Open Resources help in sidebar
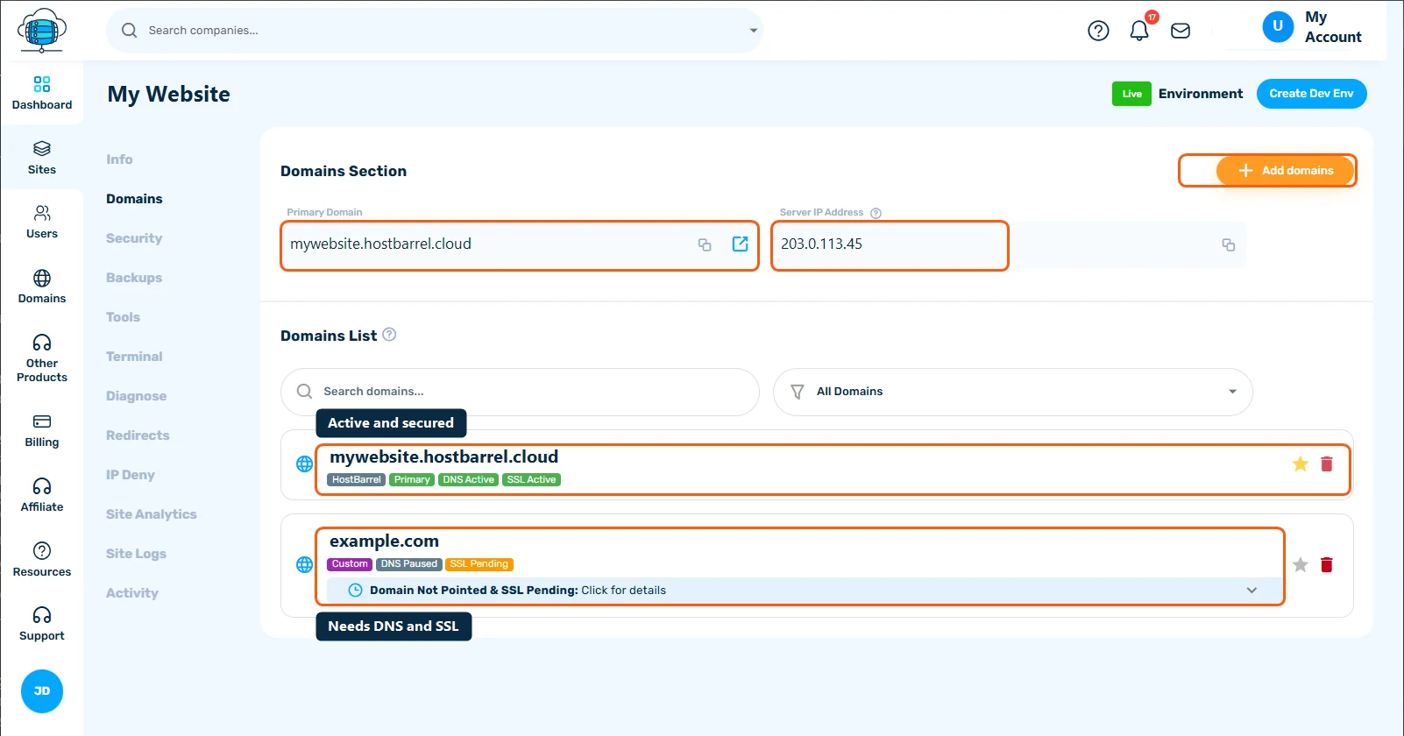This screenshot has width=1404, height=736. [x=41, y=559]
